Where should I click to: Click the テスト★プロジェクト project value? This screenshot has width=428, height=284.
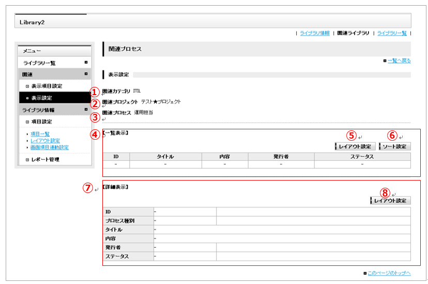[x=161, y=101]
